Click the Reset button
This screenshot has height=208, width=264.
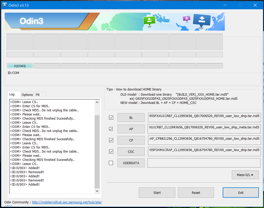click(x=196, y=193)
